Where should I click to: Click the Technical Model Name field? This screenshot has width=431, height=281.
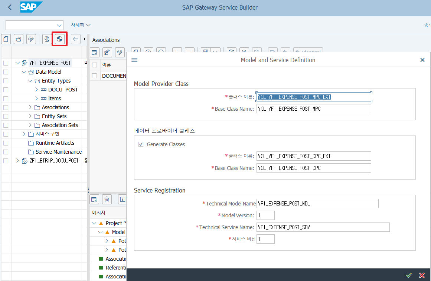[x=317, y=203]
